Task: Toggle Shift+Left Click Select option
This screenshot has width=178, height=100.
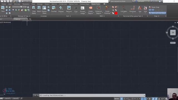Action: (x=157, y=13)
